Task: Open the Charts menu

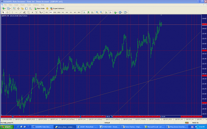Action: click(x=23, y=5)
